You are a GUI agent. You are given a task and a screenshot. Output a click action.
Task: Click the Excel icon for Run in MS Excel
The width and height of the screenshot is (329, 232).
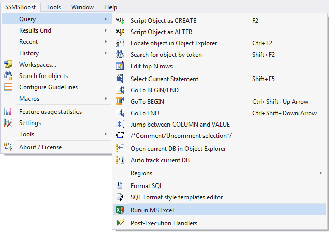120,210
